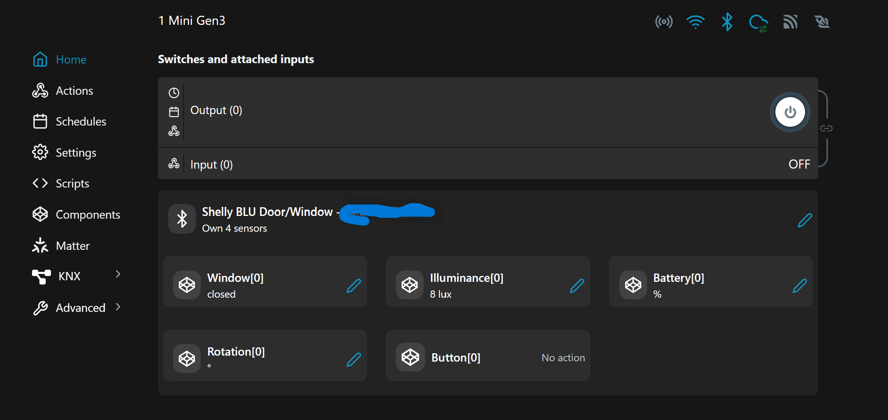Click the Button[0] label
888x420 pixels.
click(456, 358)
